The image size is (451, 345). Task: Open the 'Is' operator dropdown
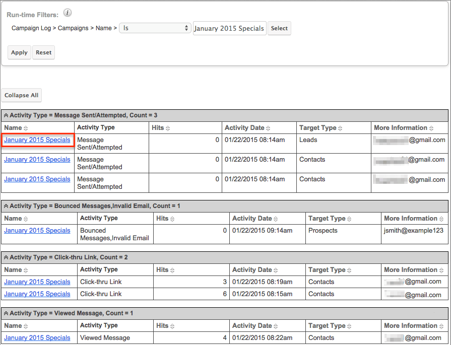[x=155, y=28]
